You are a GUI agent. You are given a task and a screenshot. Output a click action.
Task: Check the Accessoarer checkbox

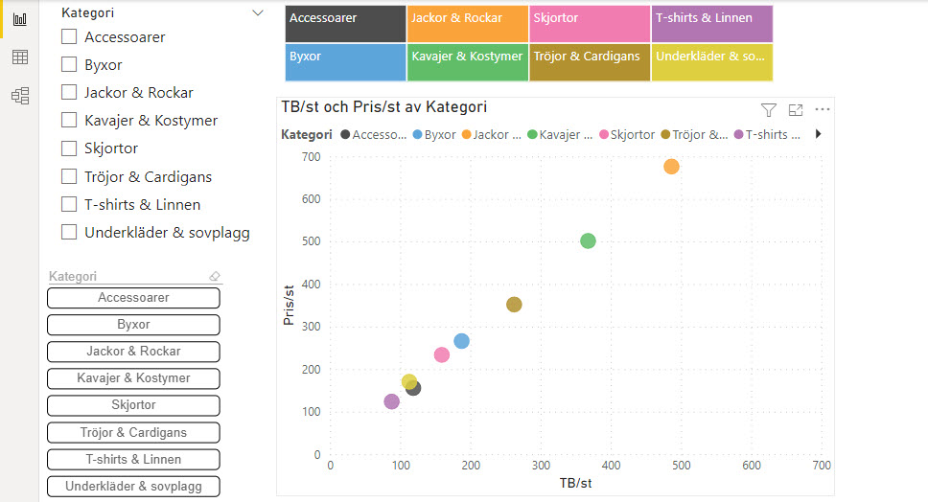[x=69, y=37]
